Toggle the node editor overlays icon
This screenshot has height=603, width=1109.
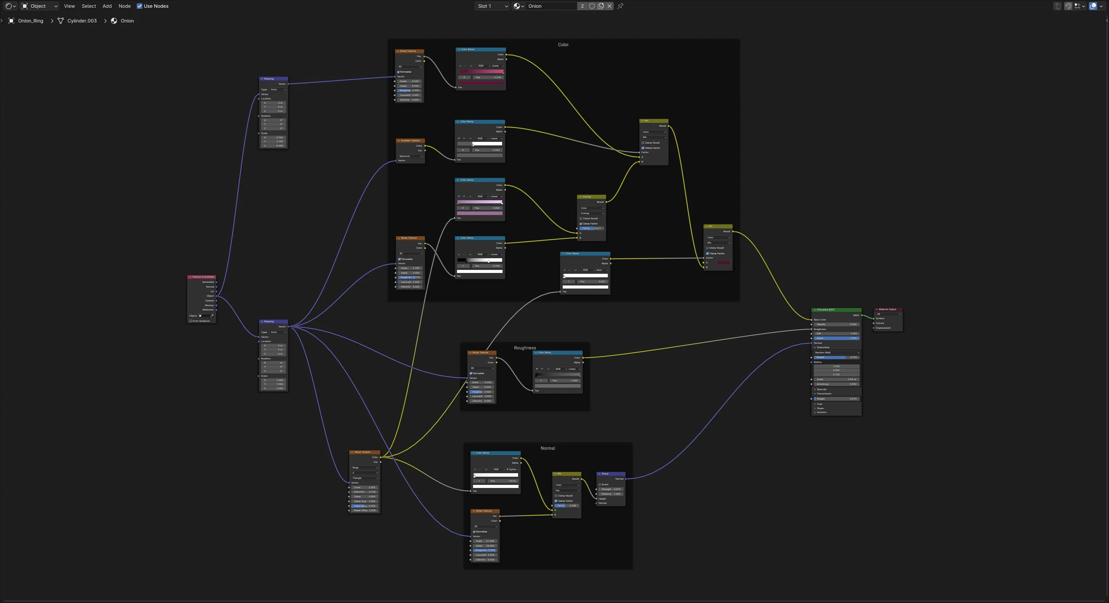(x=1093, y=6)
